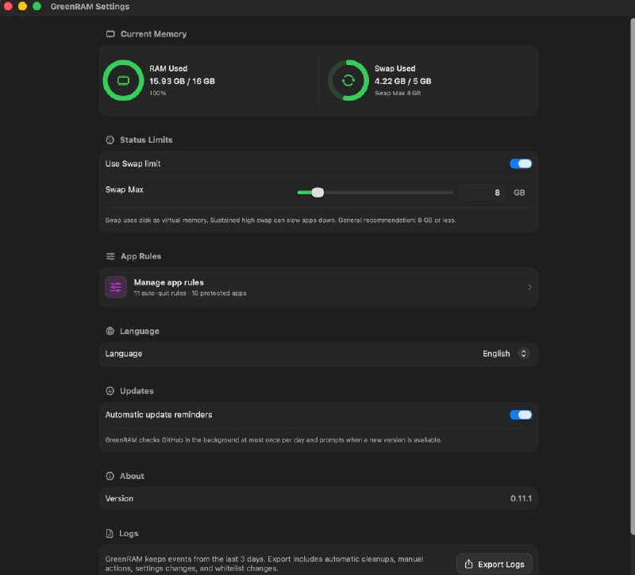Click the Current Memory section icon

pyautogui.click(x=110, y=34)
